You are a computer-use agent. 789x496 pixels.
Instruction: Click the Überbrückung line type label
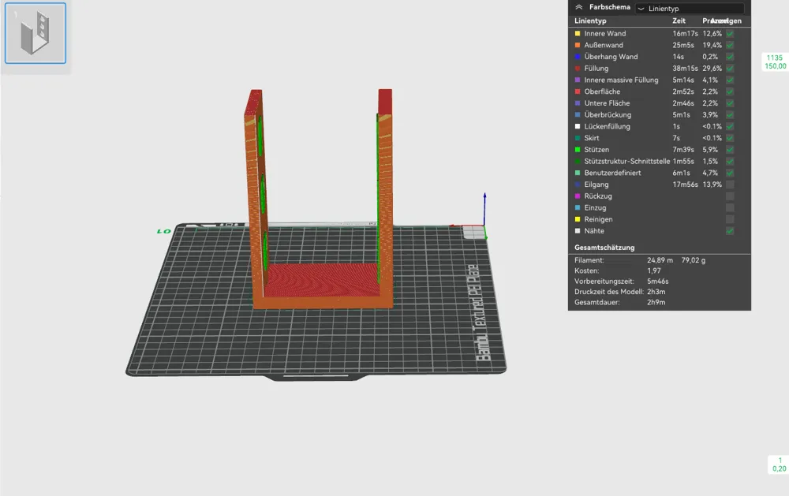point(608,115)
